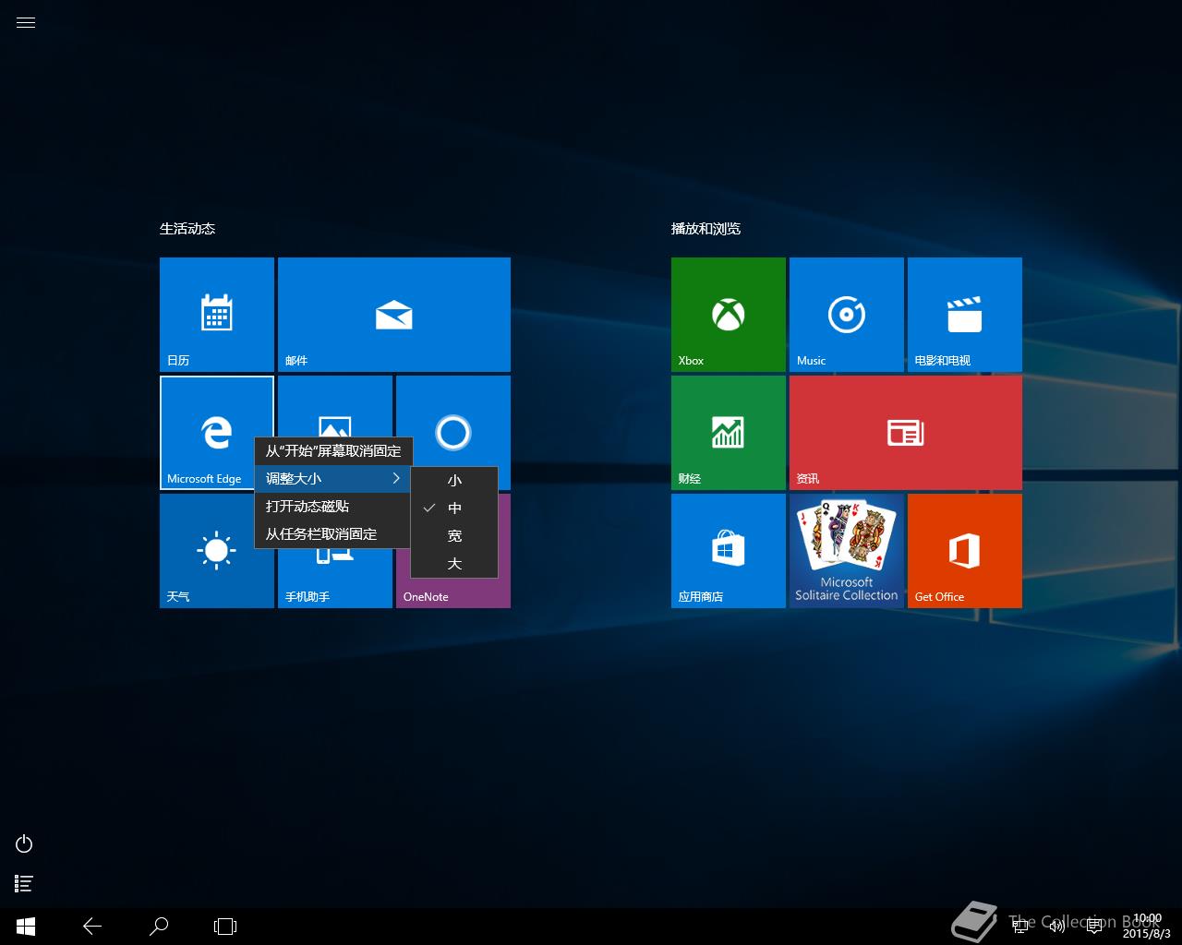Choose large size 大
The image size is (1182, 945).
[x=454, y=564]
